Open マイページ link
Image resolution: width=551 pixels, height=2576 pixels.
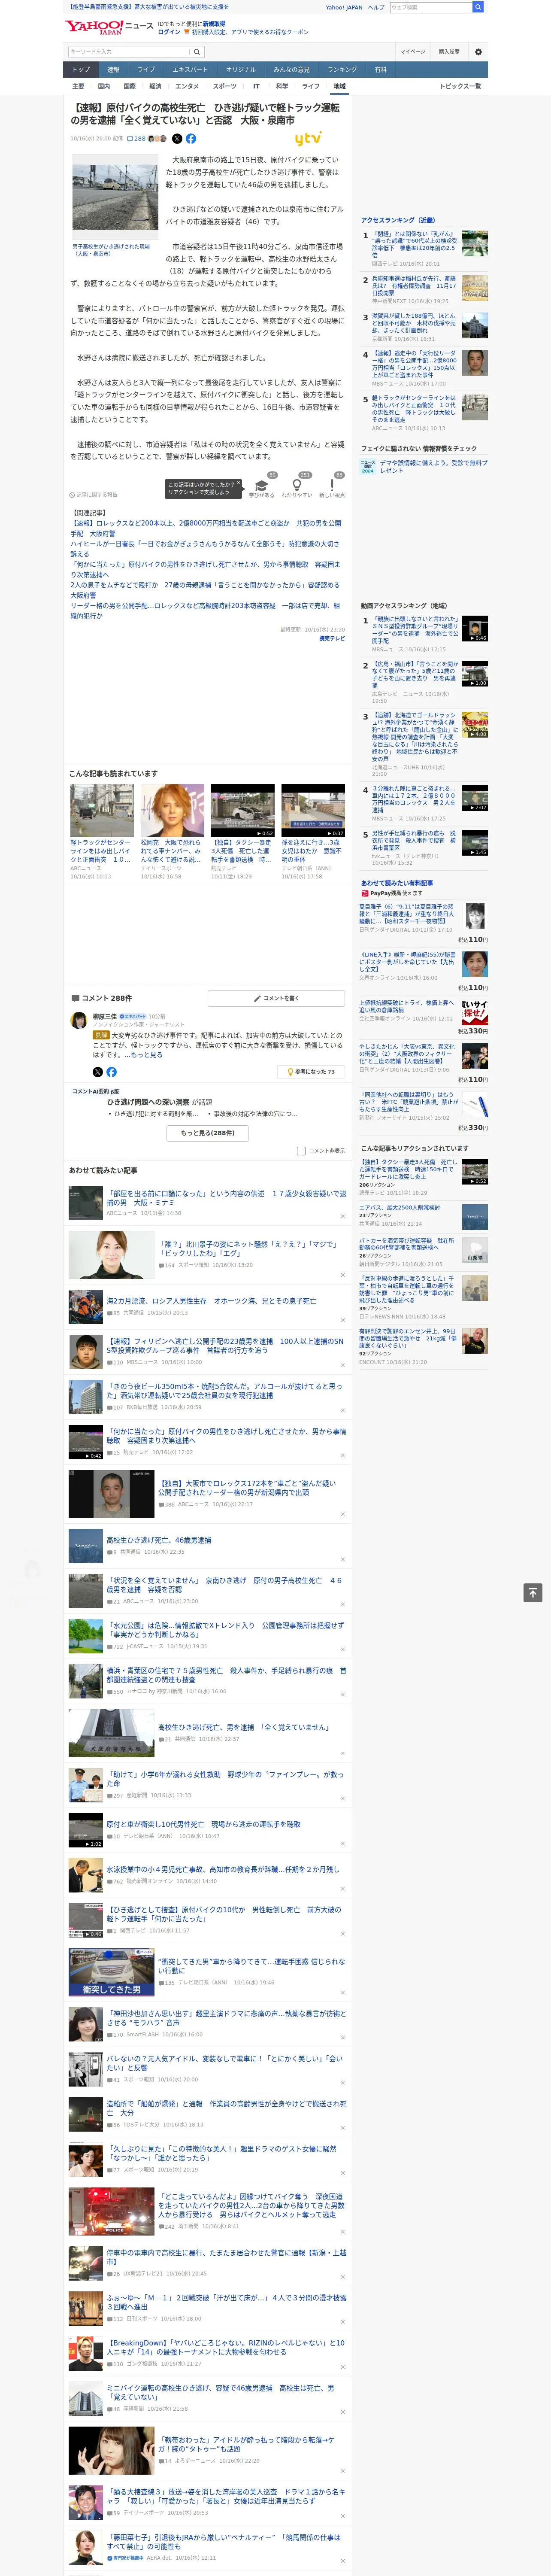(413, 52)
